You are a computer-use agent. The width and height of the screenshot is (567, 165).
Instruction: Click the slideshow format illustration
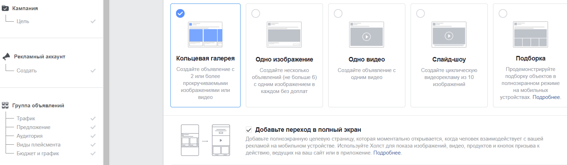tap(449, 35)
